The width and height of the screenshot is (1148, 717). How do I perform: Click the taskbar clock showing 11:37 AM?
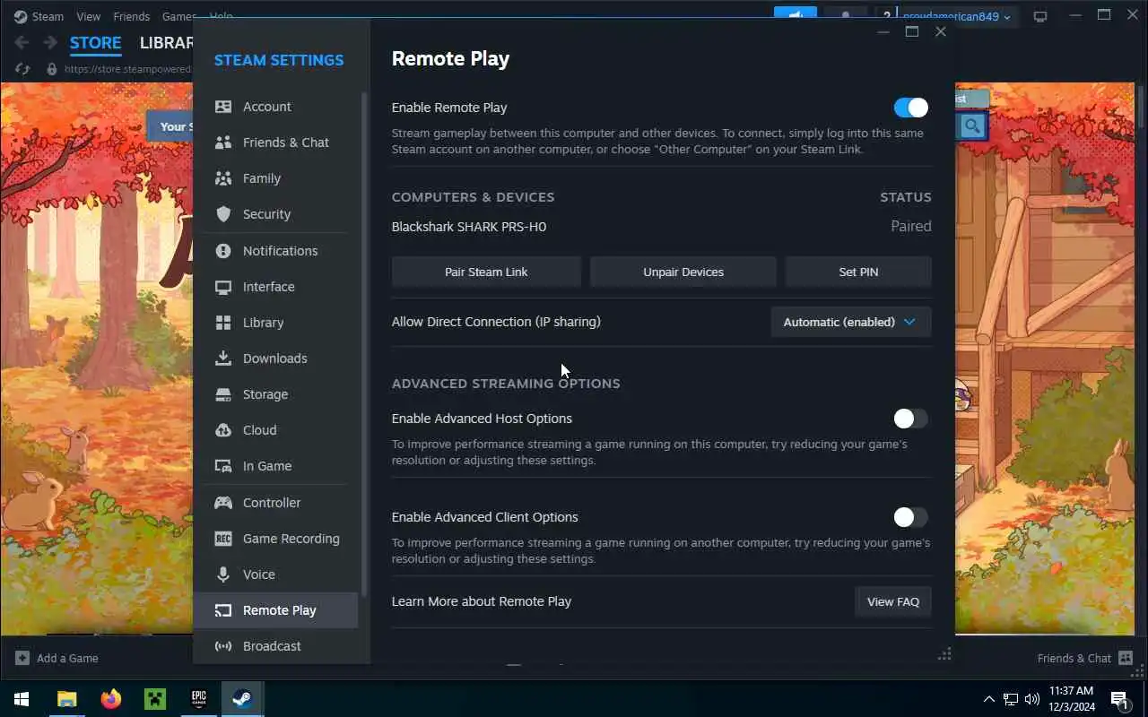[x=1072, y=699]
